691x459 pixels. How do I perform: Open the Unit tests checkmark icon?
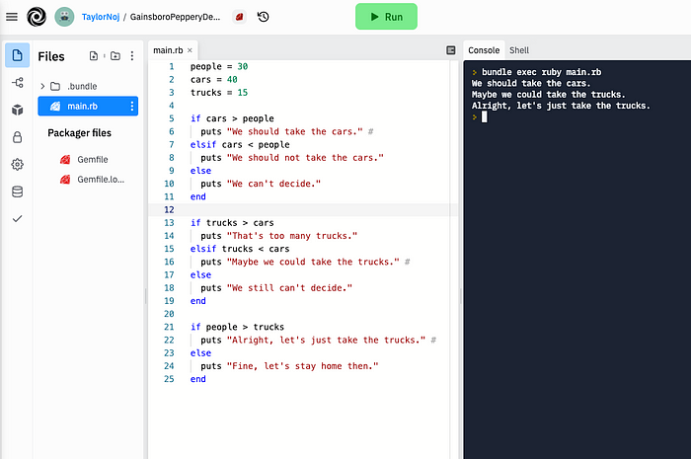[17, 218]
